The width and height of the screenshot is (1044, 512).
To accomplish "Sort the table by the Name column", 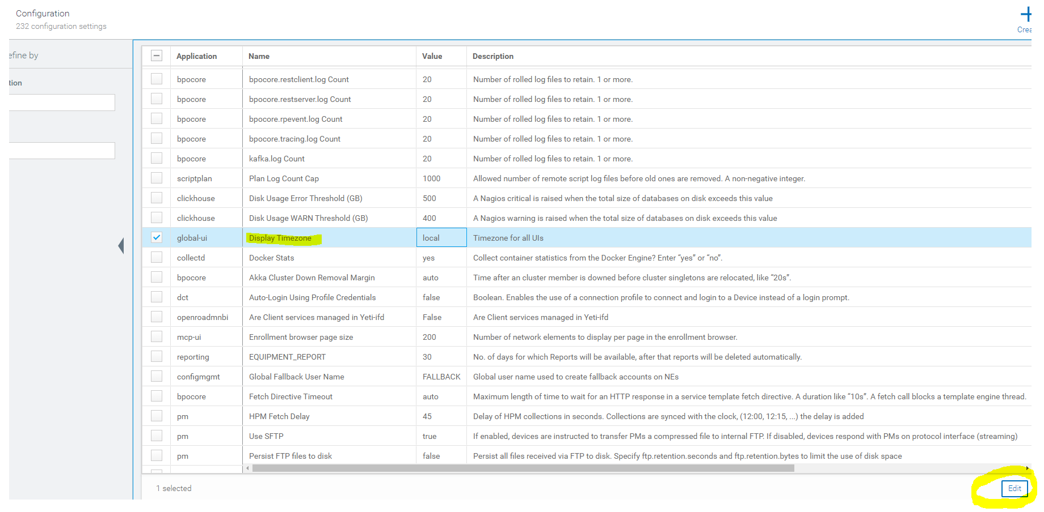I will (x=259, y=56).
